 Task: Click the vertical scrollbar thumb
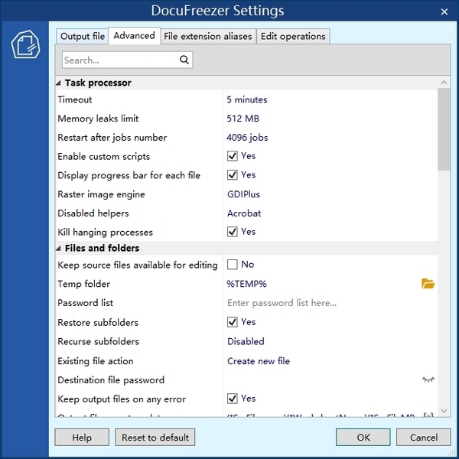click(444, 129)
